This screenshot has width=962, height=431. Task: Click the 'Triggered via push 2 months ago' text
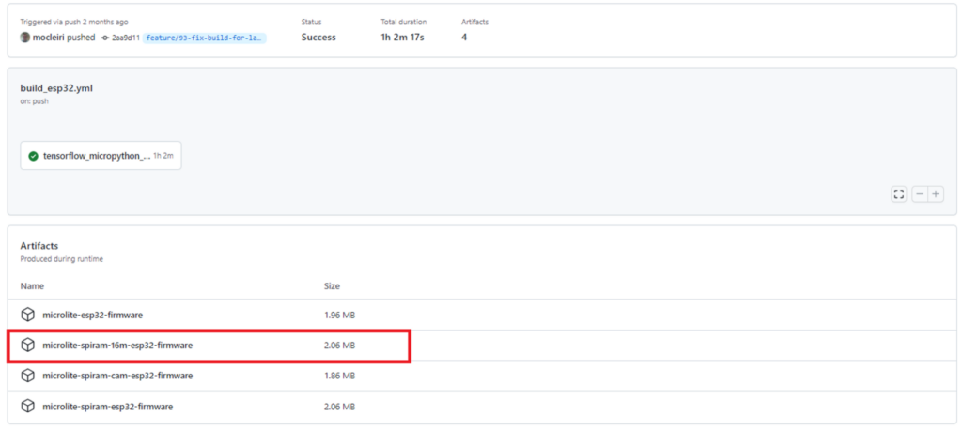(74, 23)
